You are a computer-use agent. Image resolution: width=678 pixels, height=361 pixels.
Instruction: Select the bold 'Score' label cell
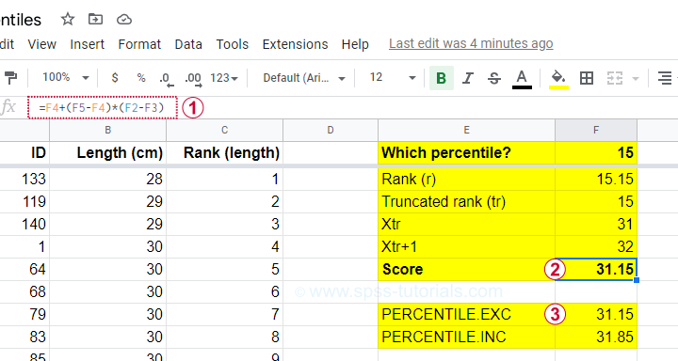[x=466, y=269]
